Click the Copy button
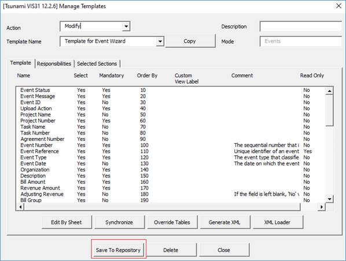 click(x=190, y=41)
